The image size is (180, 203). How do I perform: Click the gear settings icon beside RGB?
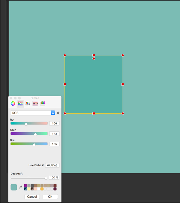coord(58,113)
